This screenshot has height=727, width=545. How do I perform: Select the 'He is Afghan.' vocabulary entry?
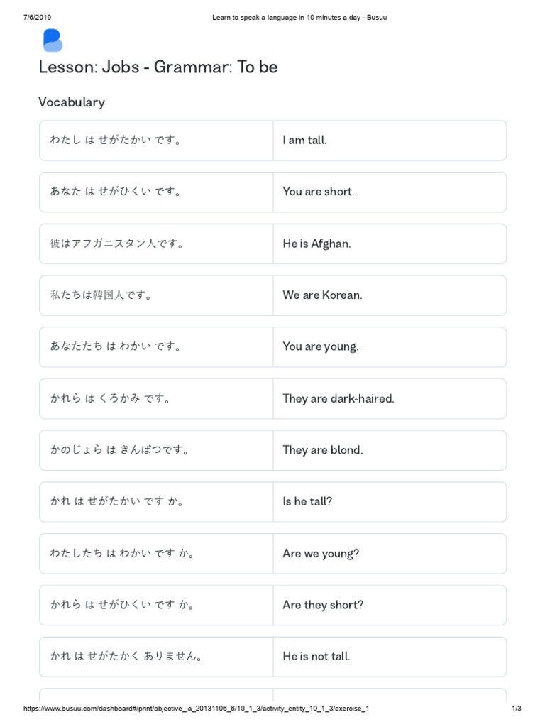coord(316,244)
